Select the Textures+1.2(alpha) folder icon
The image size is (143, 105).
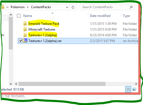25,35
